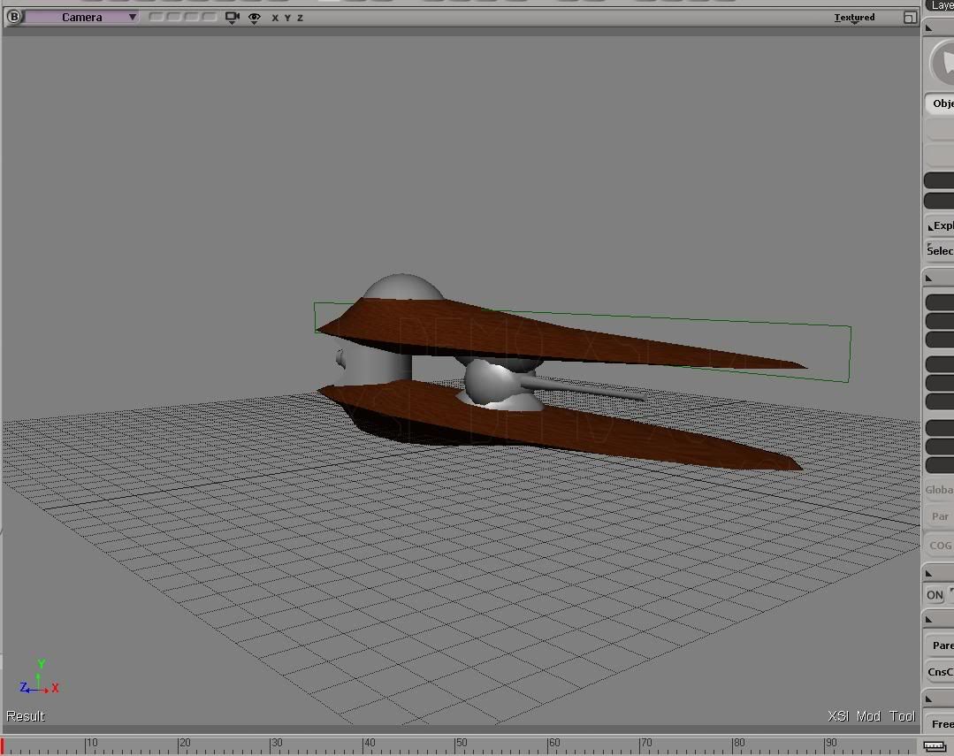Click the red playhead at timeline start

[3, 746]
